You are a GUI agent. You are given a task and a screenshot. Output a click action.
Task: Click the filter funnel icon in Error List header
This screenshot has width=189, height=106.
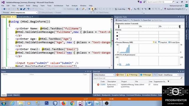[168, 82]
